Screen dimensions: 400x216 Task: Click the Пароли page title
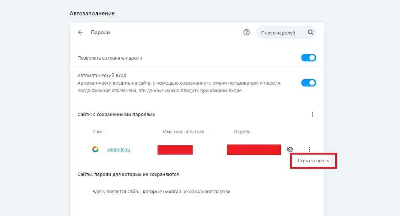100,33
